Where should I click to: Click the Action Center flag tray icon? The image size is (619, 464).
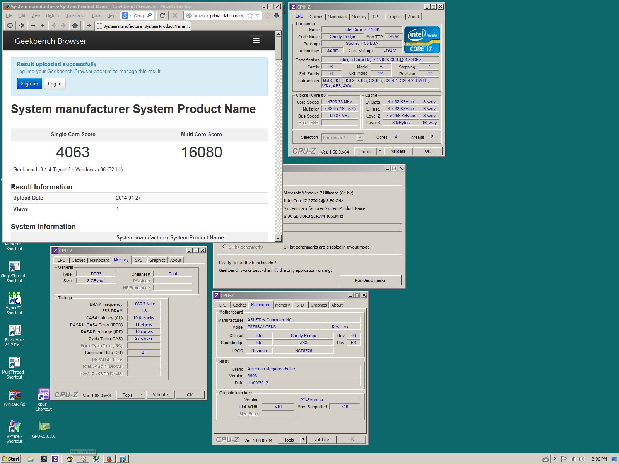[x=564, y=459]
